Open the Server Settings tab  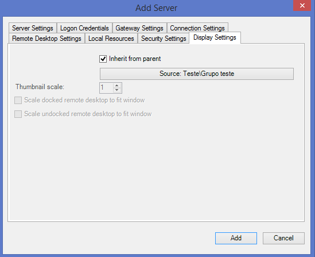tap(33, 28)
